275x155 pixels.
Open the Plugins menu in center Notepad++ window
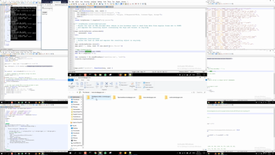[118, 2]
